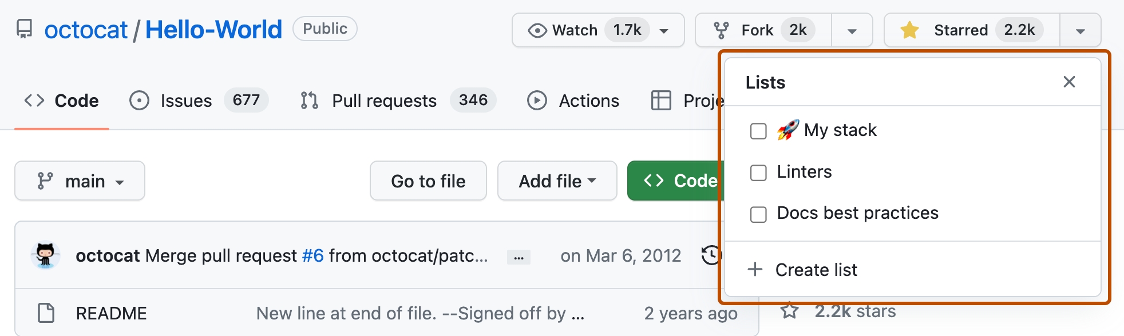
Task: Open the fork options dropdown arrow
Action: 852,31
